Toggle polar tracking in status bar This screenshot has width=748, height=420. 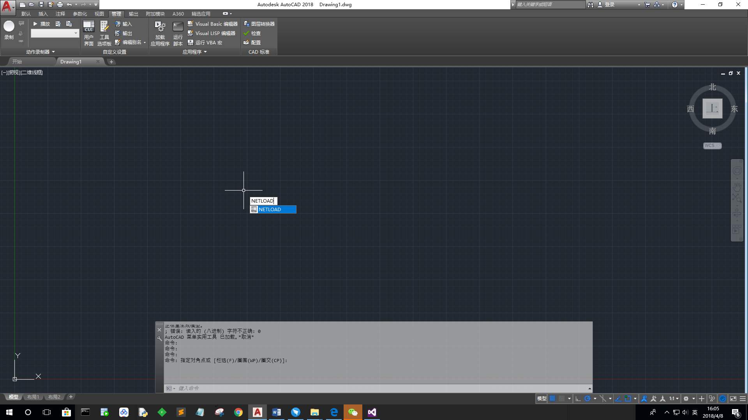[x=587, y=399]
